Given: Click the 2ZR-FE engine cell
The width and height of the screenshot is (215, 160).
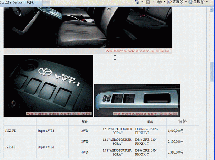Looking at the screenshot, I should [20, 147].
